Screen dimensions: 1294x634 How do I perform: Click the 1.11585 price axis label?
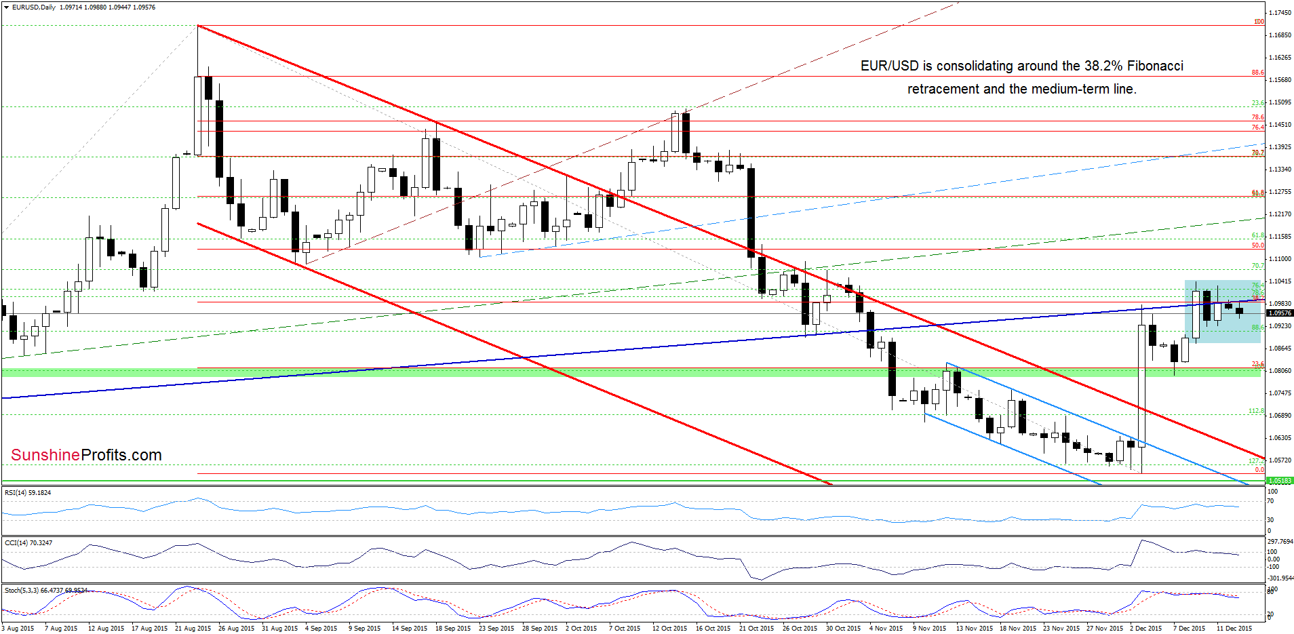[1280, 237]
